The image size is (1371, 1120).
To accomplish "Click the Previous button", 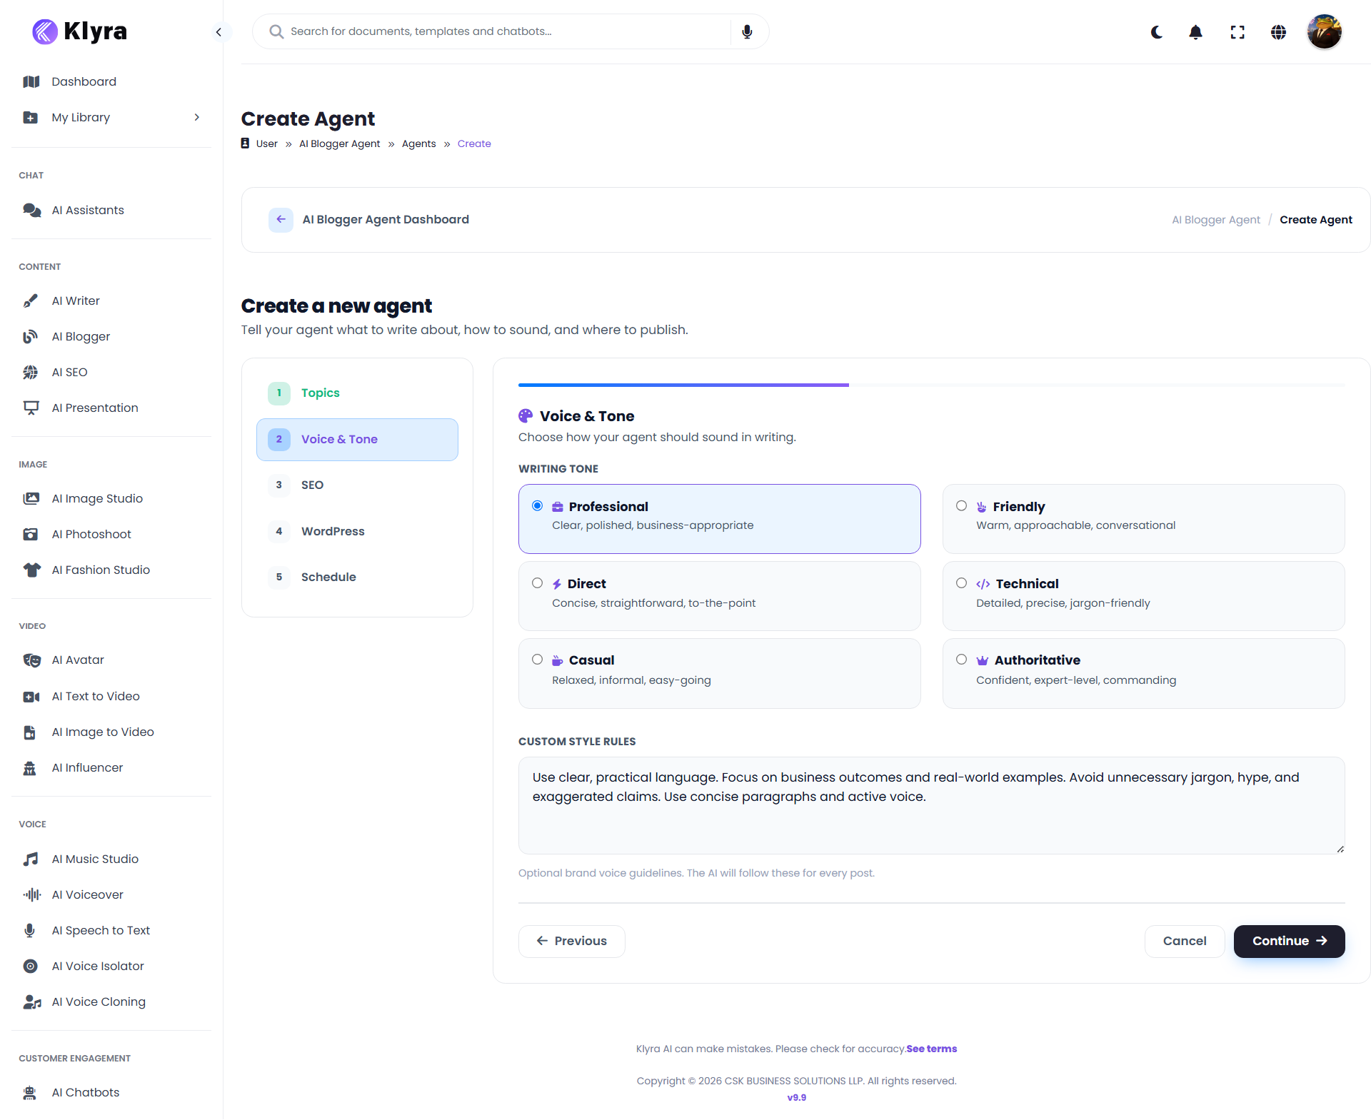I will [571, 941].
